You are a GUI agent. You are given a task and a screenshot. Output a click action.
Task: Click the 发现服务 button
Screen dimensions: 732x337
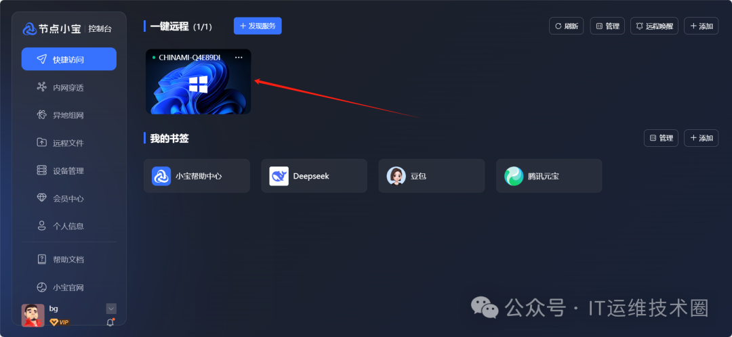click(x=258, y=26)
